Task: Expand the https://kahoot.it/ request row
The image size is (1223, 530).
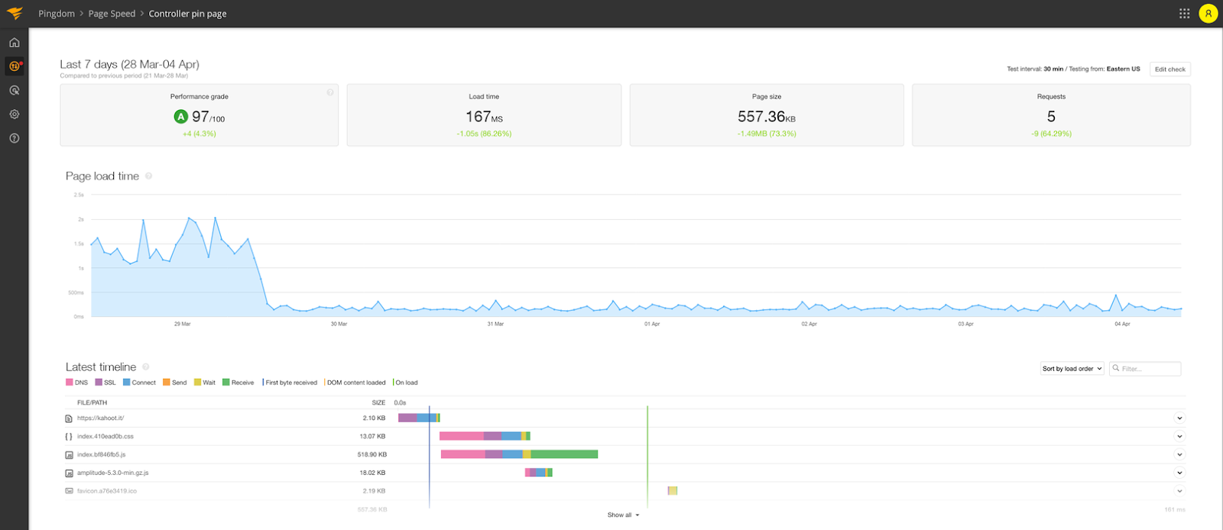Action: (x=1179, y=419)
